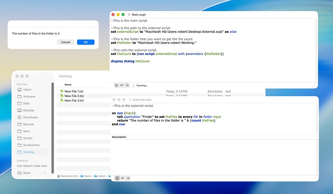The width and height of the screenshot is (333, 194).
Task: Click the Finder sidebar scrollbar
Action: [53, 128]
